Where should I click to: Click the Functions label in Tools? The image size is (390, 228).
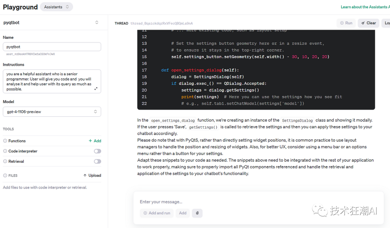pyautogui.click(x=17, y=141)
